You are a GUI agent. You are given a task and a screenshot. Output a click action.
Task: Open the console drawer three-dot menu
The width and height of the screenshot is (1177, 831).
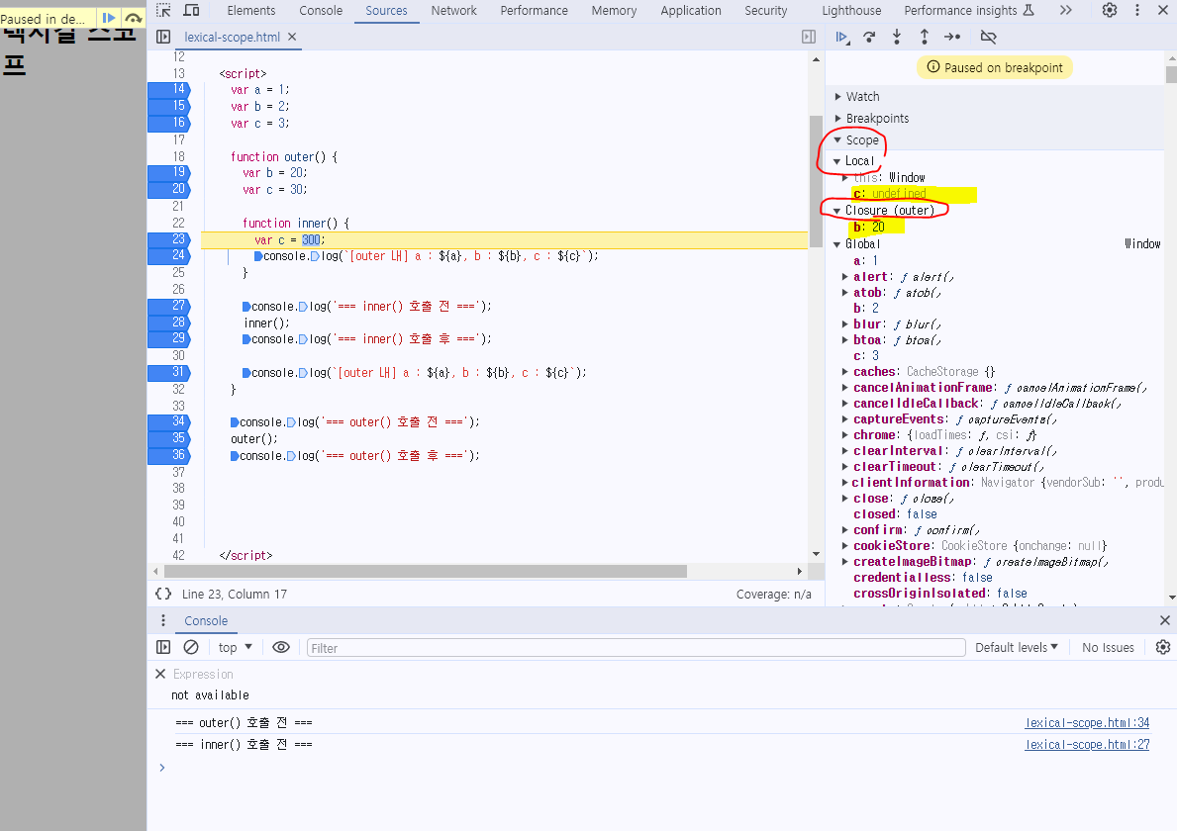pyautogui.click(x=163, y=620)
